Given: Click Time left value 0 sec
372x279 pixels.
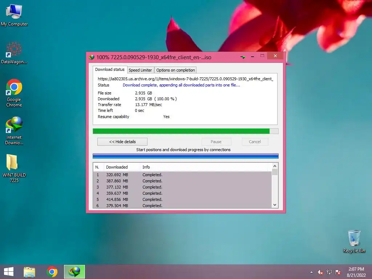Looking at the screenshot, I should 139,110.
